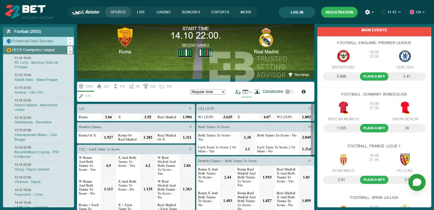The image size is (434, 210).
Task: Select Real Madrid win odds 1.904
Action: click(x=187, y=117)
